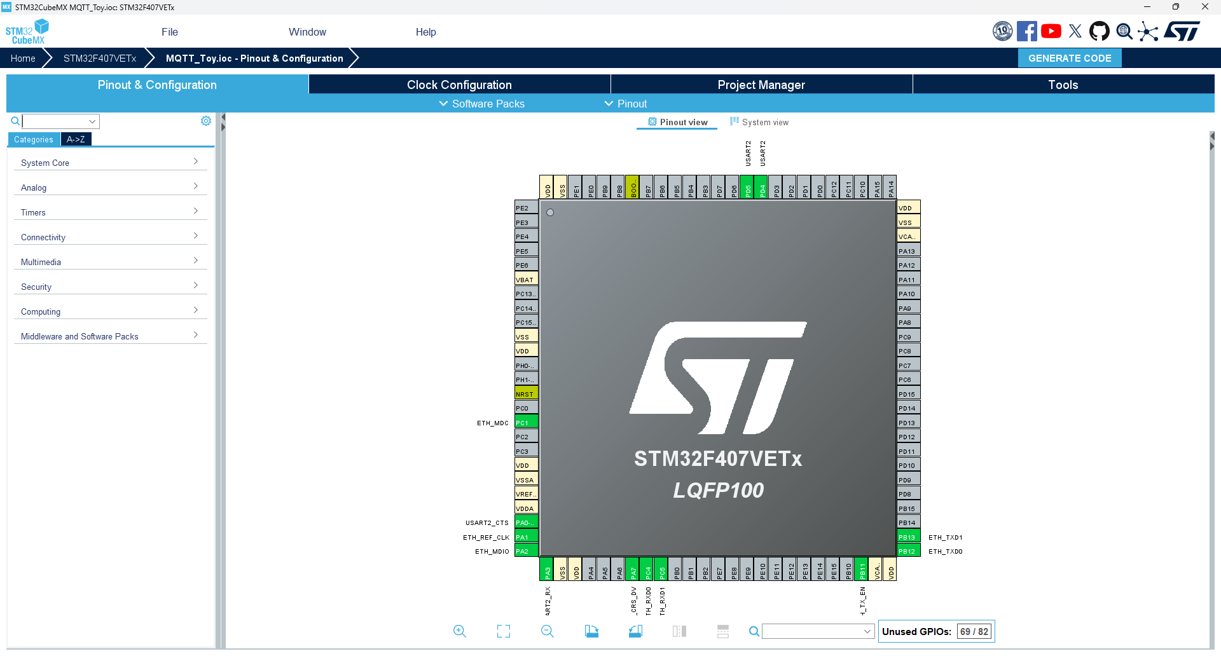Click the GENERATE CODE button
The image size is (1221, 656).
click(x=1070, y=58)
